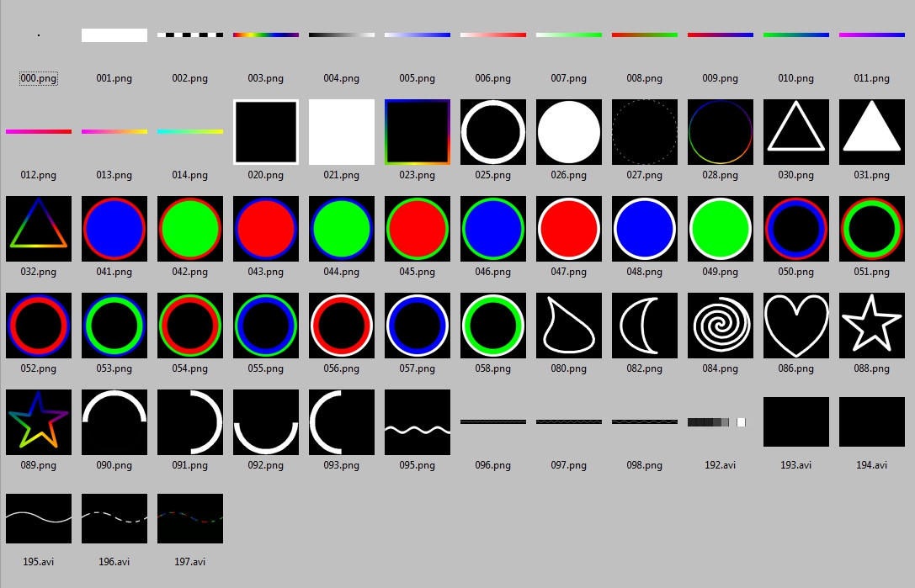Open the teardrop shape thumbnail 080.png
The image size is (915, 588).
point(569,326)
